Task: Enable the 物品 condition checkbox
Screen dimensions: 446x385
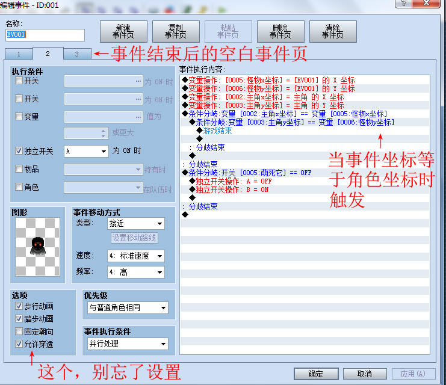Action: coord(19,169)
